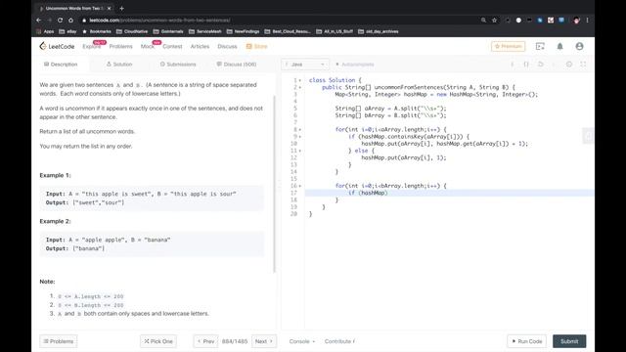Open the Java language dropdown
Image resolution: width=626 pixels, height=352 pixels.
305,65
